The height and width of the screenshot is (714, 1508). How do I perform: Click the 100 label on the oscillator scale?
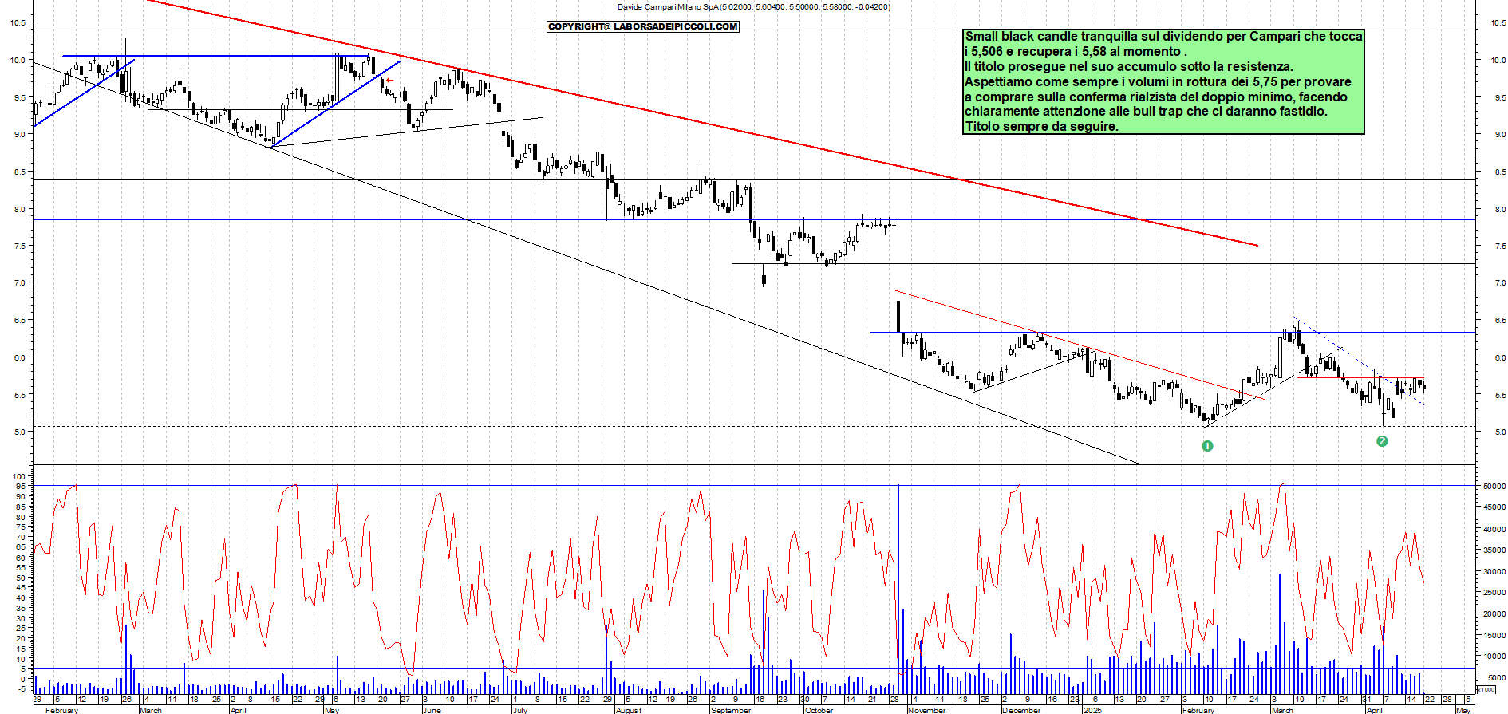(19, 476)
